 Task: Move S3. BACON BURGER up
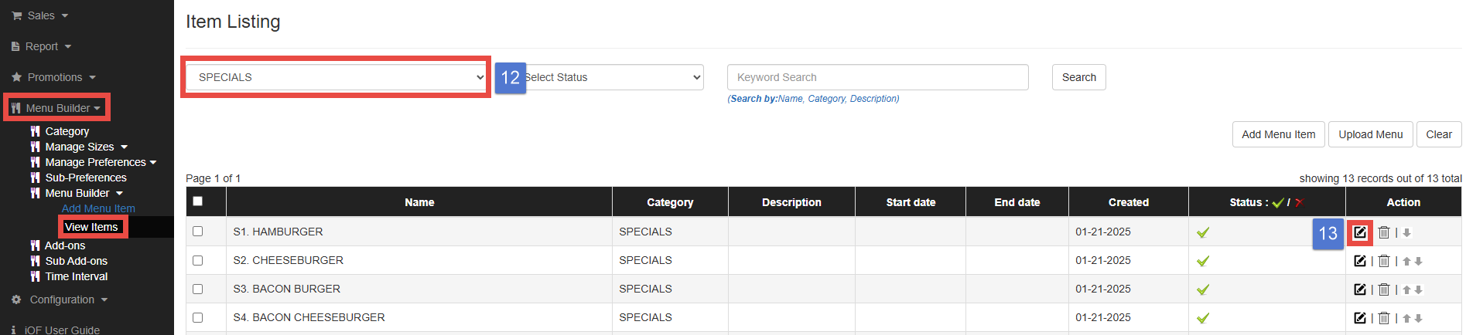click(x=1406, y=290)
